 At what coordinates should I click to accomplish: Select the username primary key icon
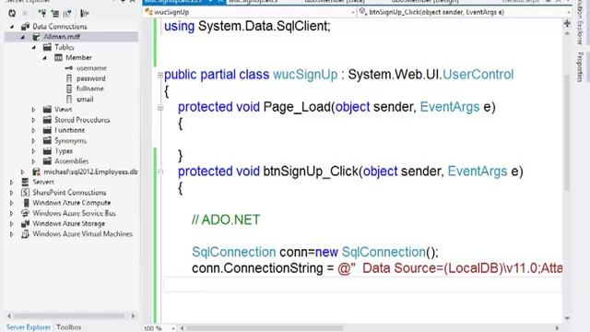[x=69, y=68]
